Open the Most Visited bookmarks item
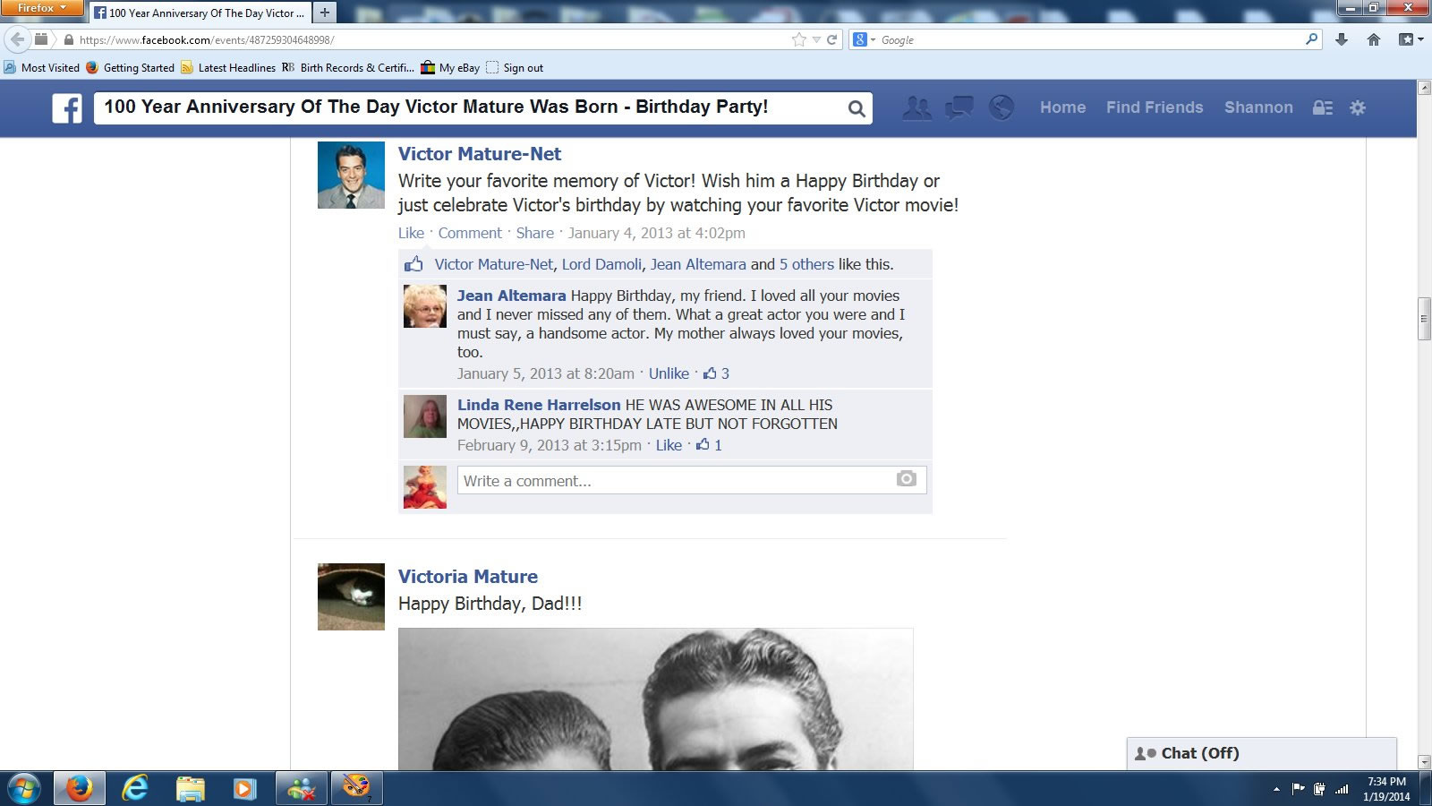 tap(41, 67)
